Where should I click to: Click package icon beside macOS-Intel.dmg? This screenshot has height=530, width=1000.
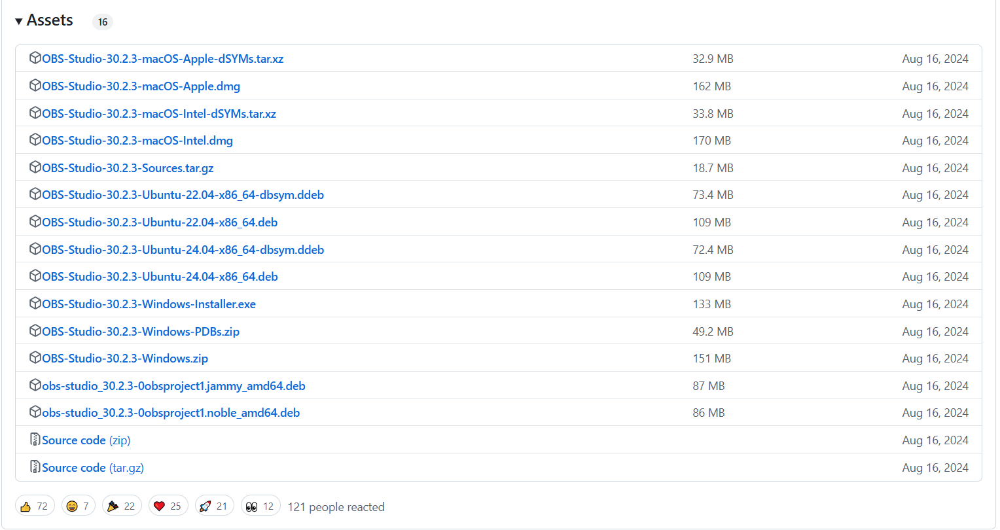(x=35, y=140)
